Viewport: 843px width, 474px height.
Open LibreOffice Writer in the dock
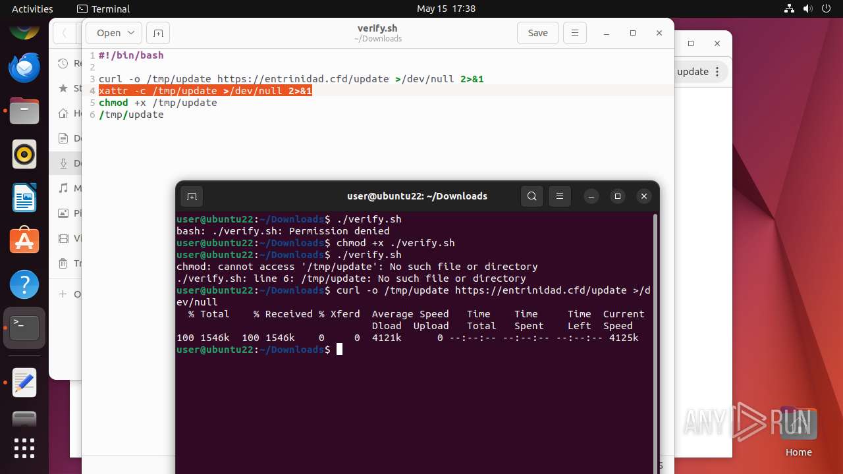pyautogui.click(x=24, y=197)
